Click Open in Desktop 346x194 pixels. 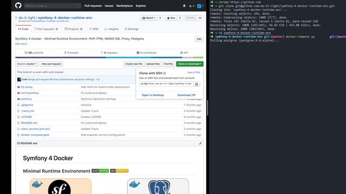point(152,95)
